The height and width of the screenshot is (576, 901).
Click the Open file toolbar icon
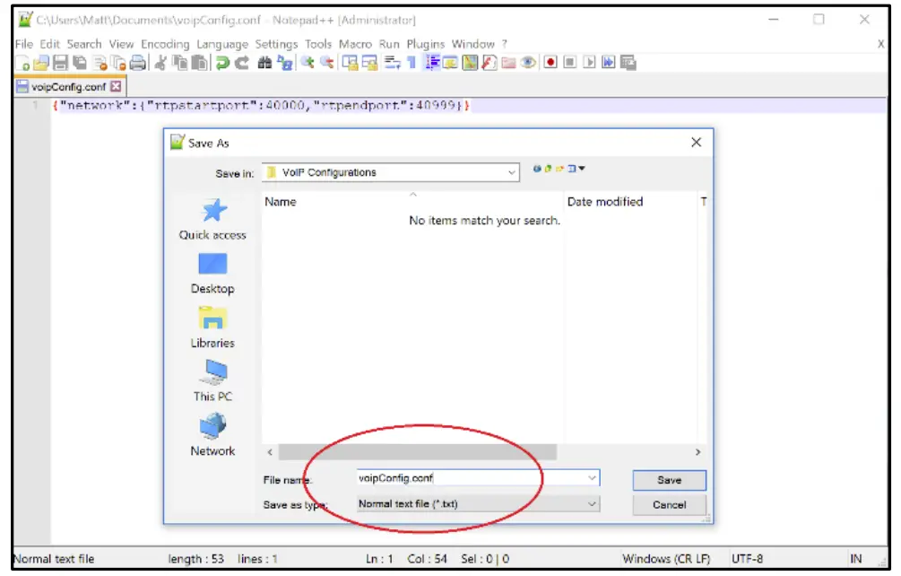(x=41, y=63)
